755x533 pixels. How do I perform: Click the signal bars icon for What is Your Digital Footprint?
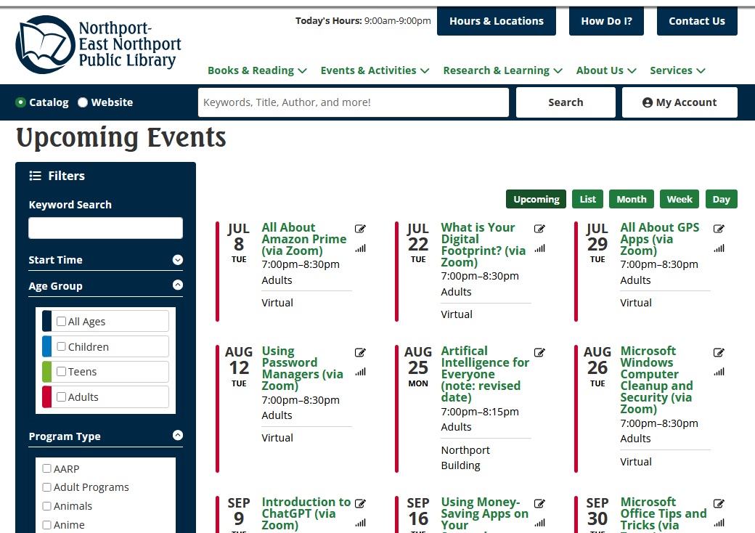click(x=540, y=248)
